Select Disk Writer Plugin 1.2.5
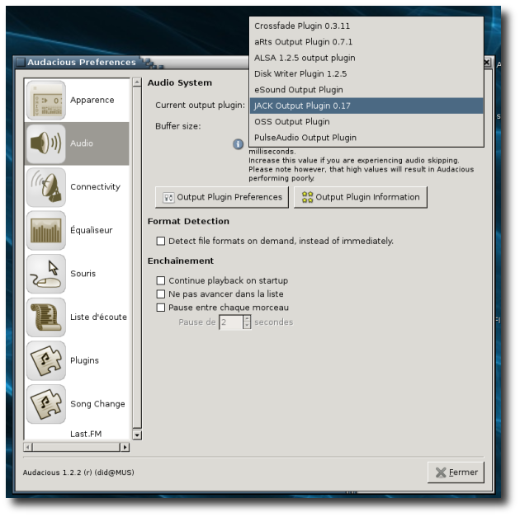The height and width of the screenshot is (517, 520). pyautogui.click(x=366, y=73)
